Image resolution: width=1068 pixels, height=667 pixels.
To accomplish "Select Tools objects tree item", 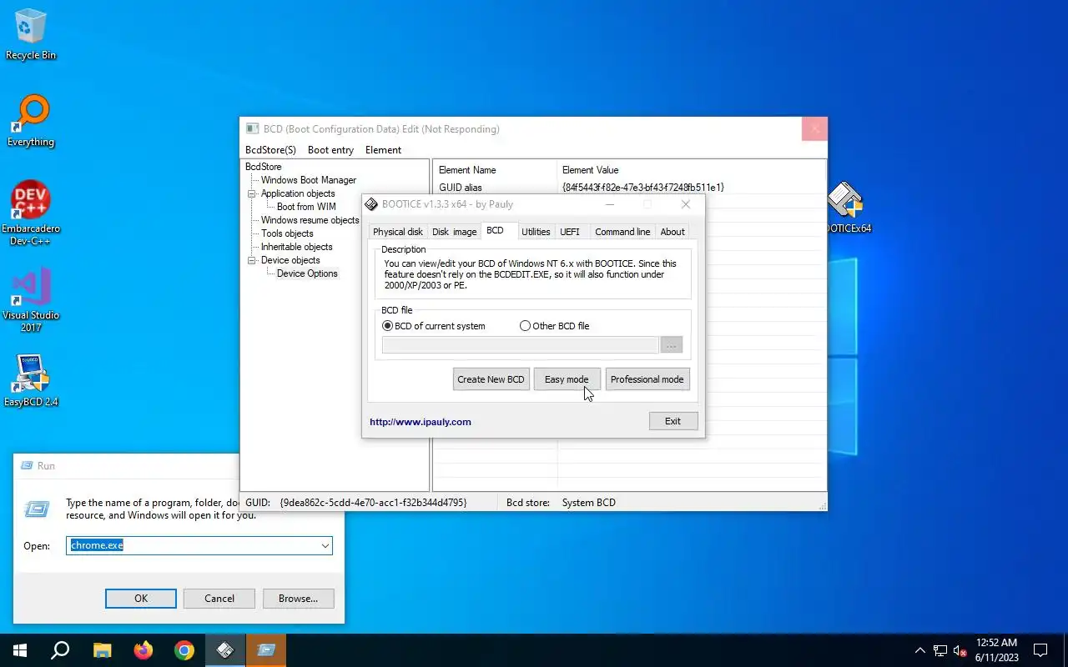I will [287, 233].
